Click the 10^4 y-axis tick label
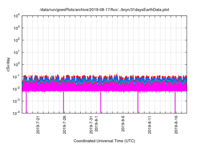 pos(17,16)
